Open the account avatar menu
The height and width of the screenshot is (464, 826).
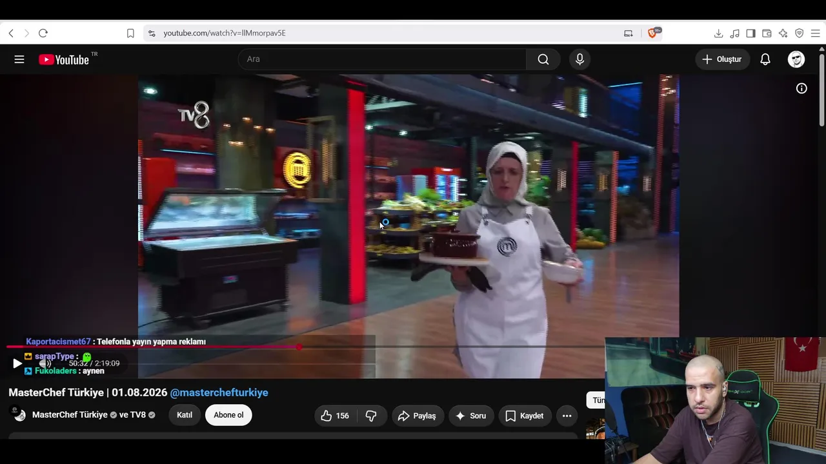[796, 59]
